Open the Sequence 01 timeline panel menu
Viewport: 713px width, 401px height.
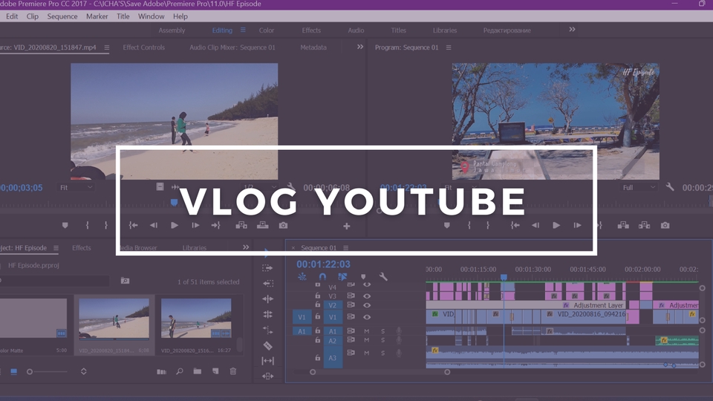[345, 248]
